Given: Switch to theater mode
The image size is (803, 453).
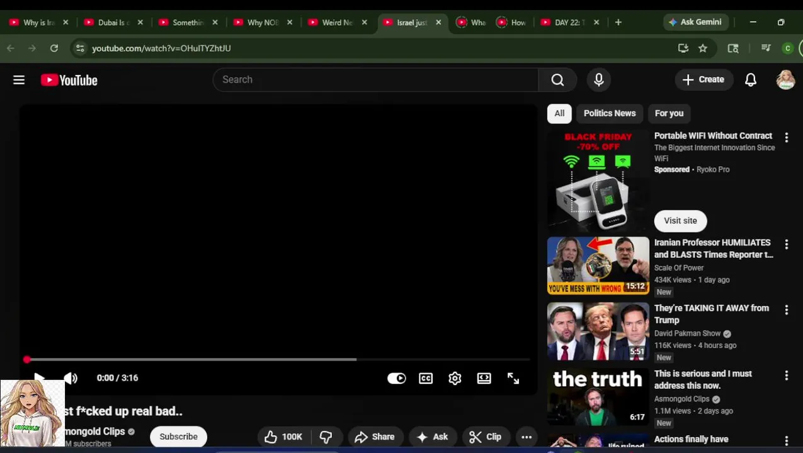Looking at the screenshot, I should pyautogui.click(x=484, y=378).
